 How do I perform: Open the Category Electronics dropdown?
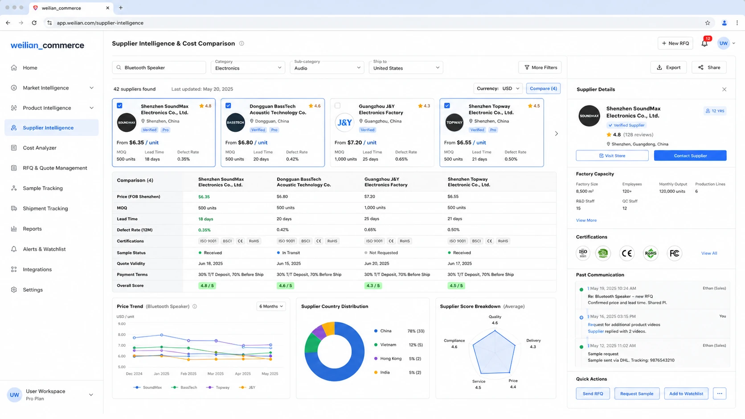click(x=248, y=67)
